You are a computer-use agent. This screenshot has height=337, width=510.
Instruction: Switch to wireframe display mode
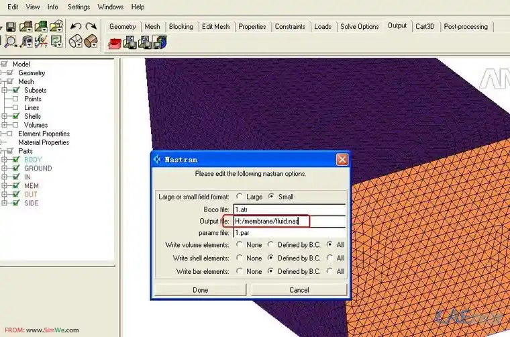[76, 42]
